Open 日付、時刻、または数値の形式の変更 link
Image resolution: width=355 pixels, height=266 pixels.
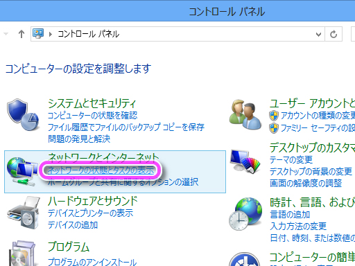(312, 238)
